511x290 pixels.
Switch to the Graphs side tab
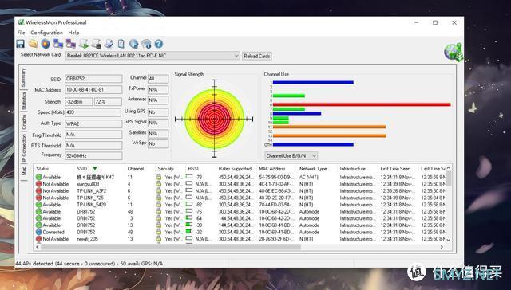[x=23, y=122]
